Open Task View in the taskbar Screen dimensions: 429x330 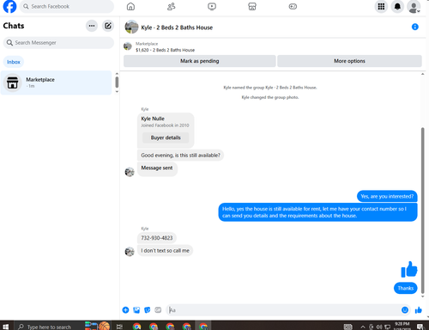coord(119,327)
